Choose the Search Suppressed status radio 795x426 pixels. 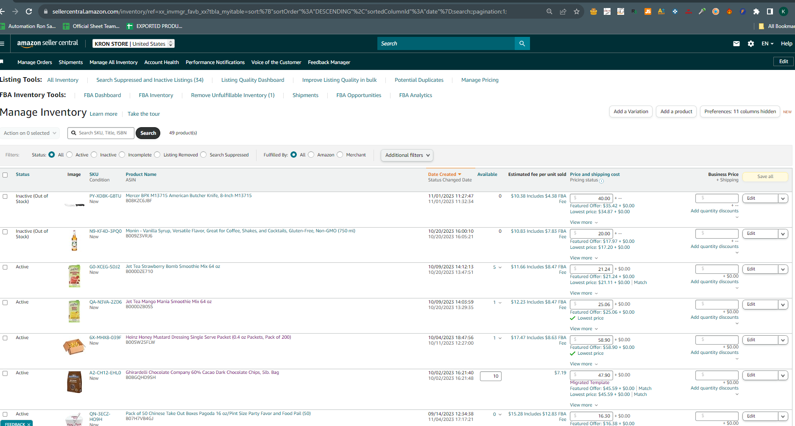click(x=204, y=155)
